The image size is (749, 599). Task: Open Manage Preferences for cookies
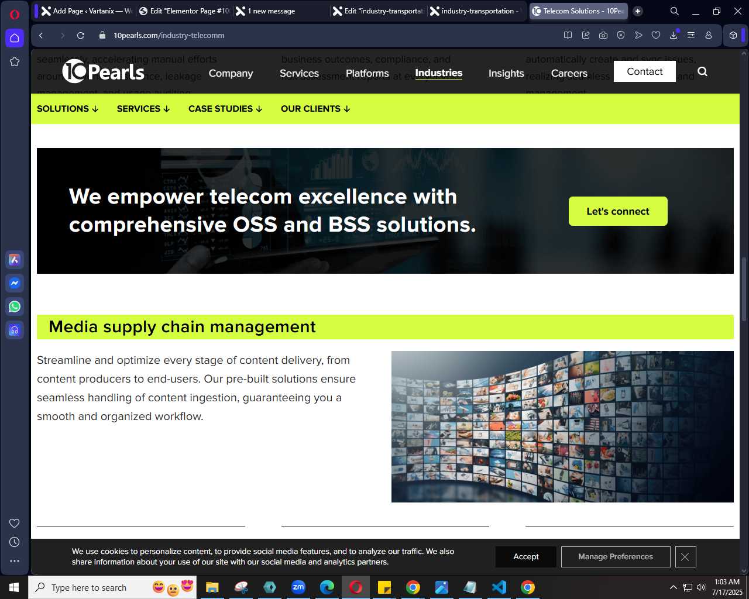click(616, 557)
